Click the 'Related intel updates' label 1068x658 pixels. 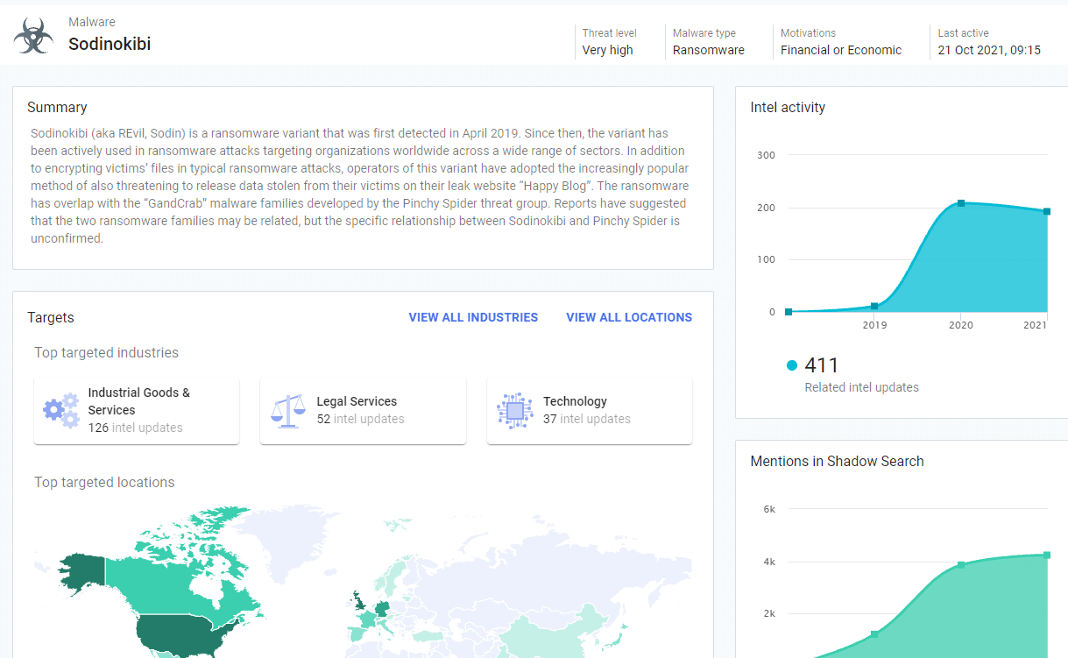[x=861, y=387]
